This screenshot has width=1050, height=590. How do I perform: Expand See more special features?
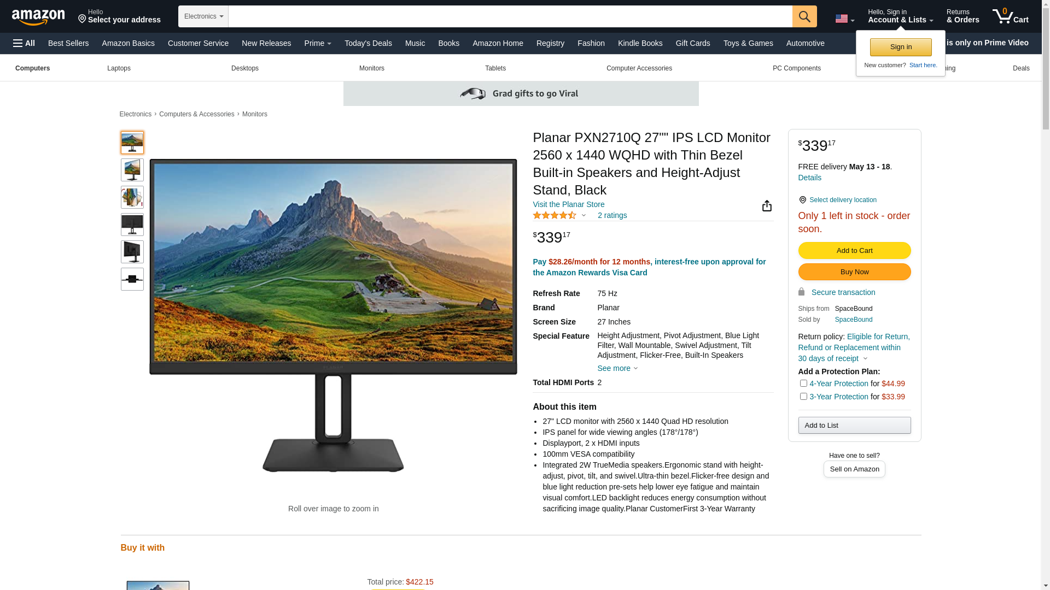tap(617, 368)
